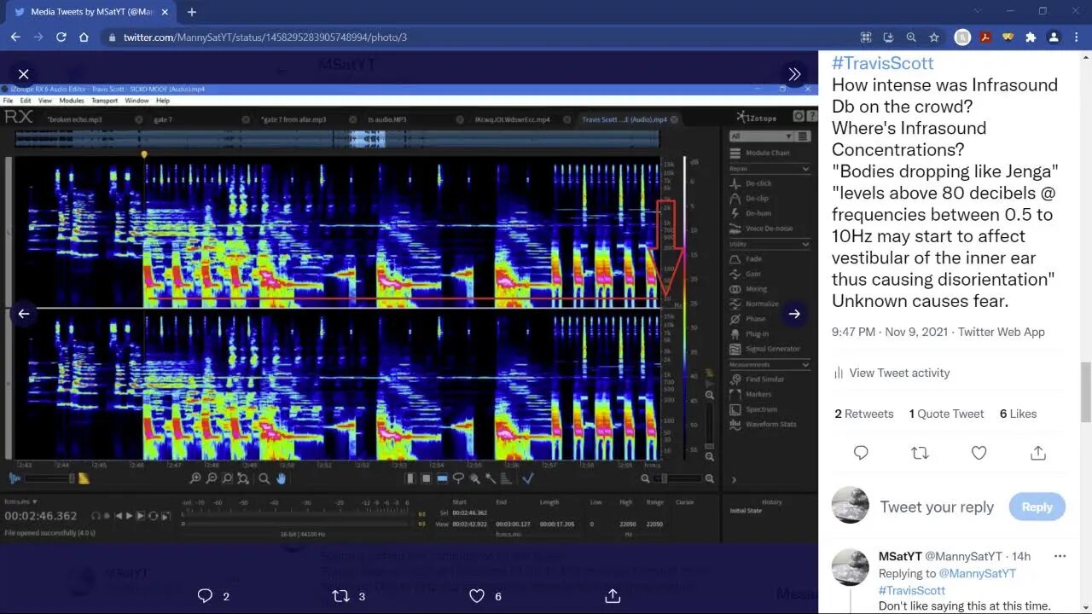Open the Chrome three-dot menu

(x=1077, y=38)
